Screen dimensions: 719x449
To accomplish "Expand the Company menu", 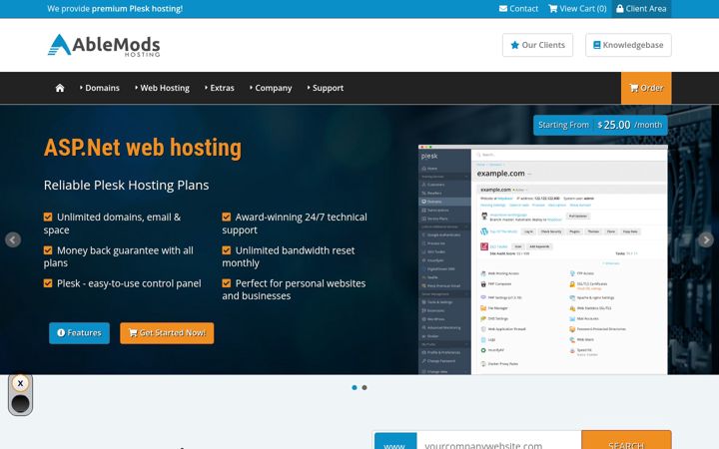I will pyautogui.click(x=271, y=88).
